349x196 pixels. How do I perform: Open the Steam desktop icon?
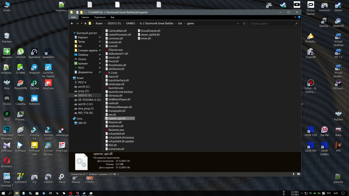tap(338, 6)
